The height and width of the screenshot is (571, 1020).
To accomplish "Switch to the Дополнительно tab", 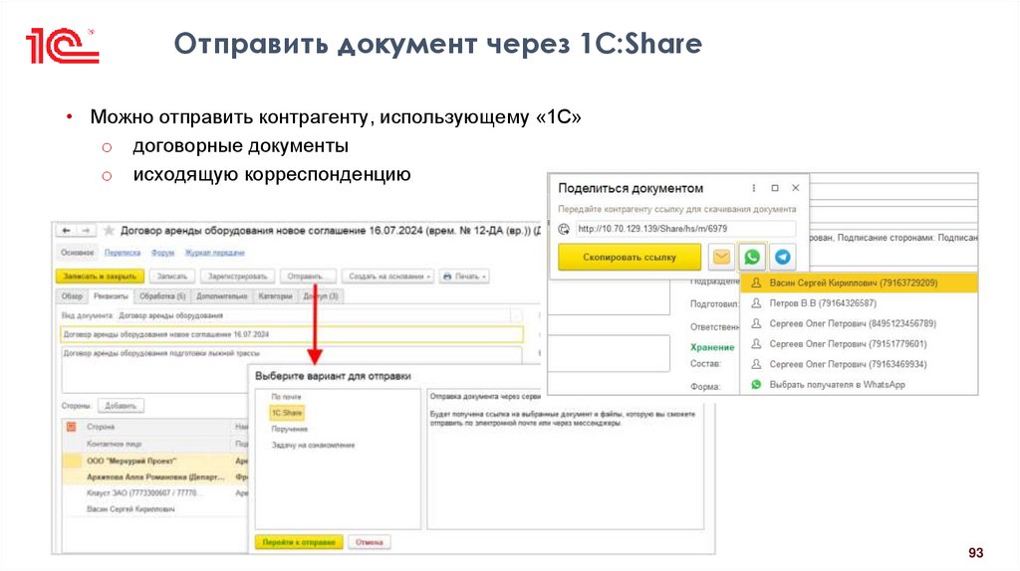I will 222,296.
